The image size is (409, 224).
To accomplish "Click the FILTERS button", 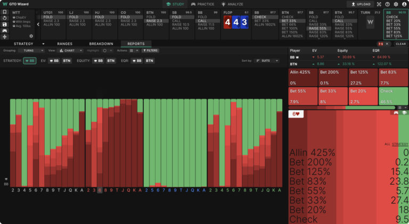I will (x=151, y=51).
